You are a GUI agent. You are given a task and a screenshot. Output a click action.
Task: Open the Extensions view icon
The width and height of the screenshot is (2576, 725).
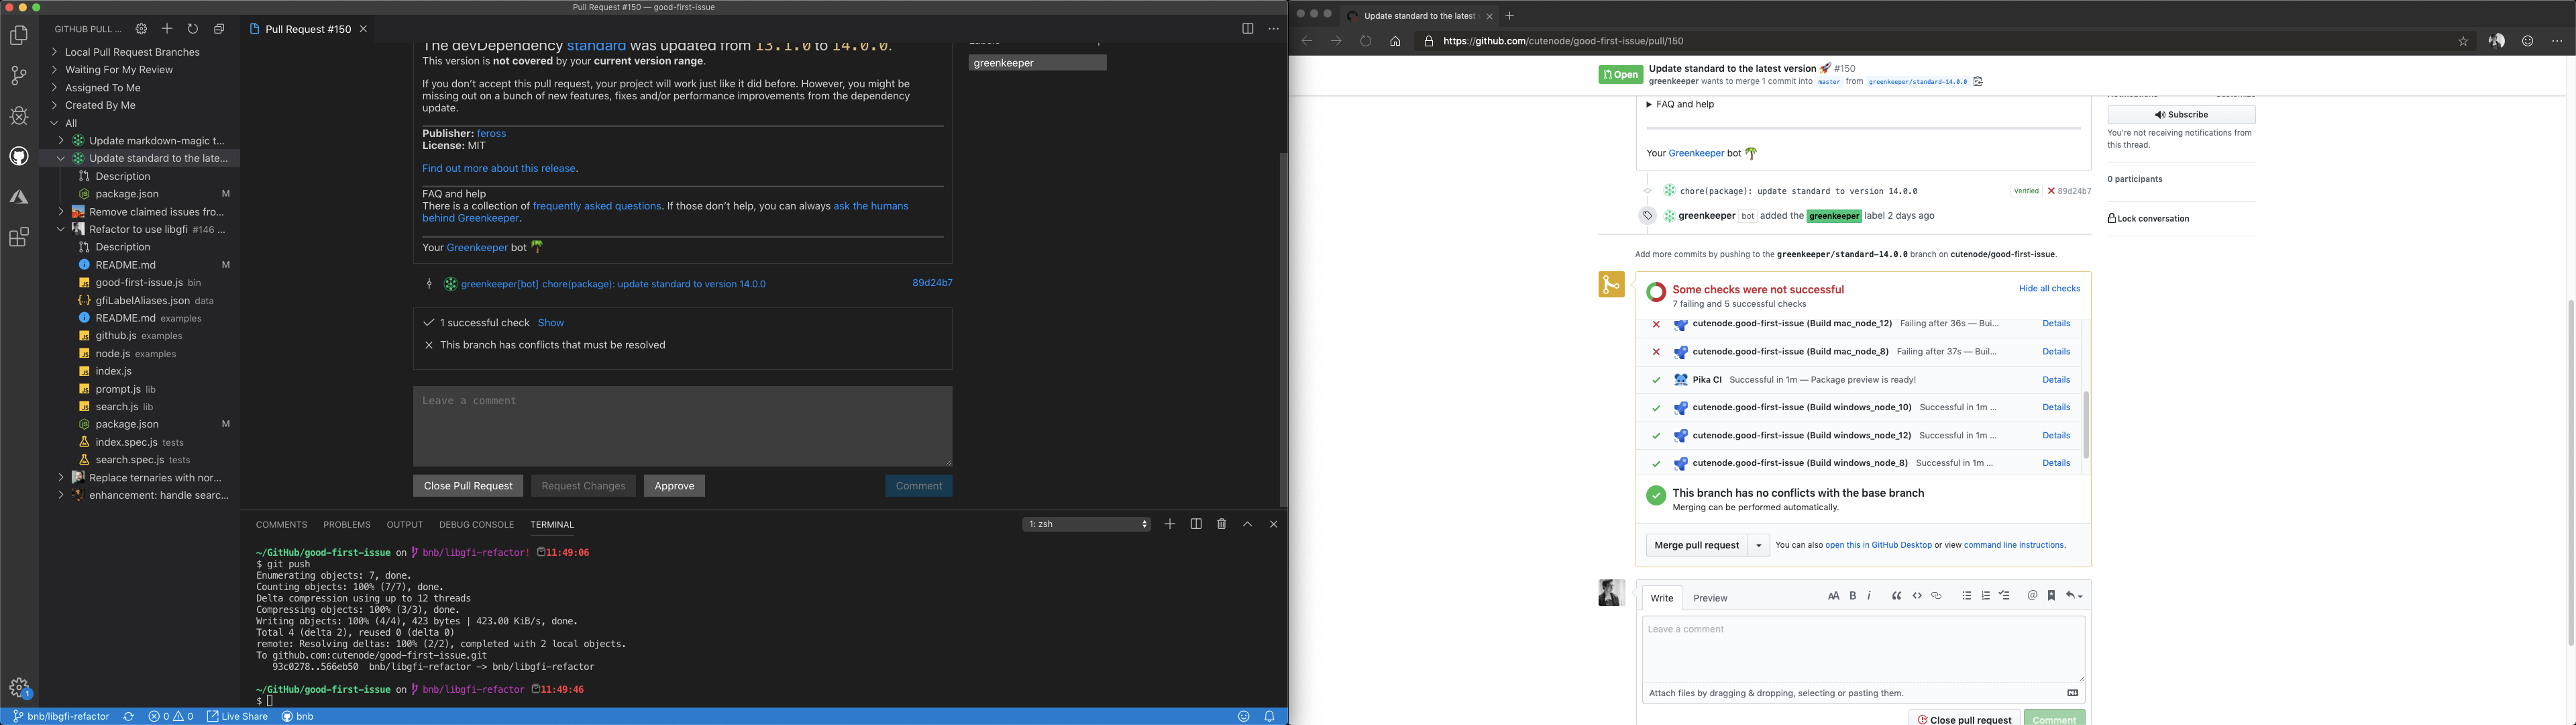tap(18, 236)
